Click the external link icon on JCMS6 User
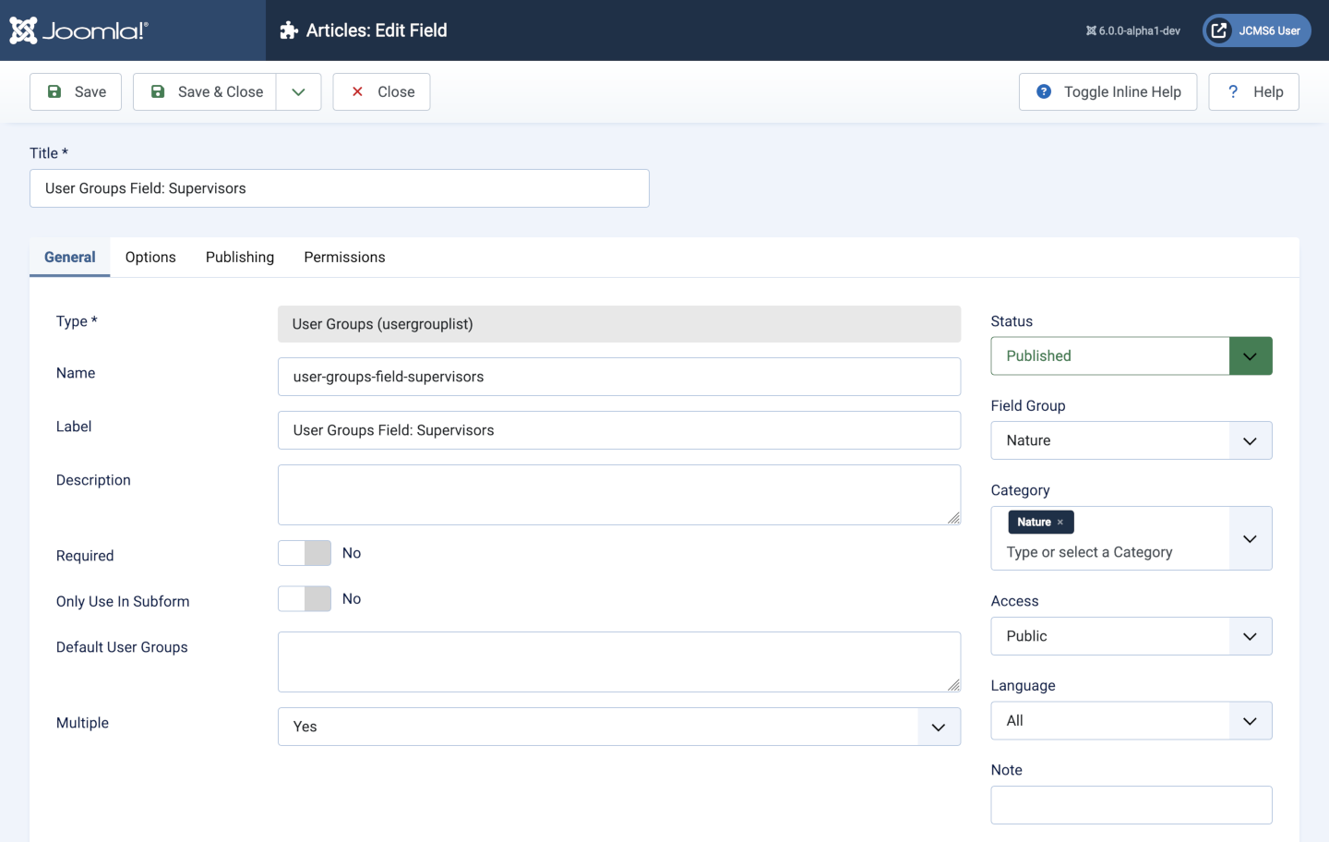The width and height of the screenshot is (1329, 842). [x=1218, y=30]
